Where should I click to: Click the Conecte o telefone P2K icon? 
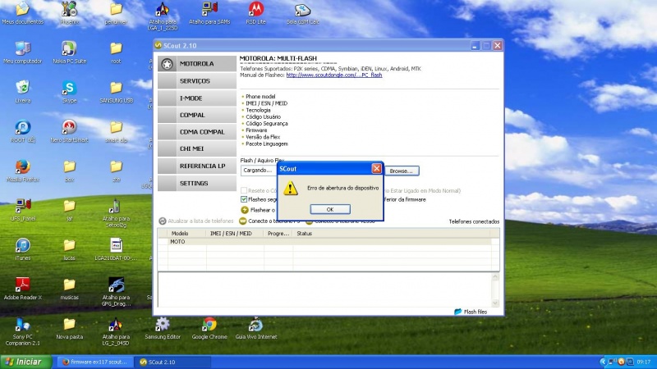[242, 221]
